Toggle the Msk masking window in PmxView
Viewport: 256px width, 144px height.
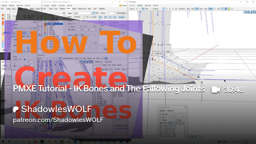pyautogui.click(x=197, y=9)
